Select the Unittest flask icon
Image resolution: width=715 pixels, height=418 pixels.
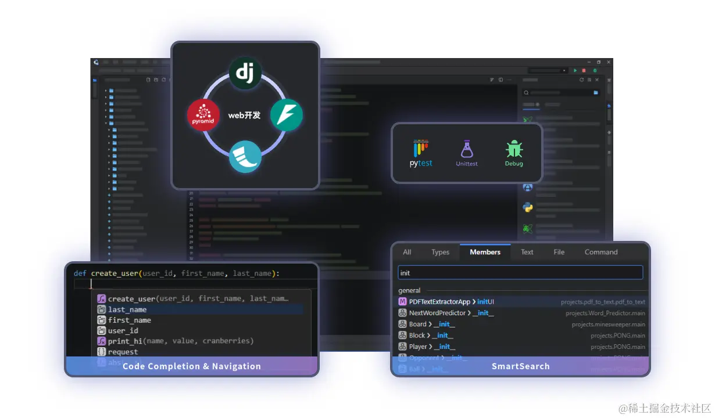point(467,154)
